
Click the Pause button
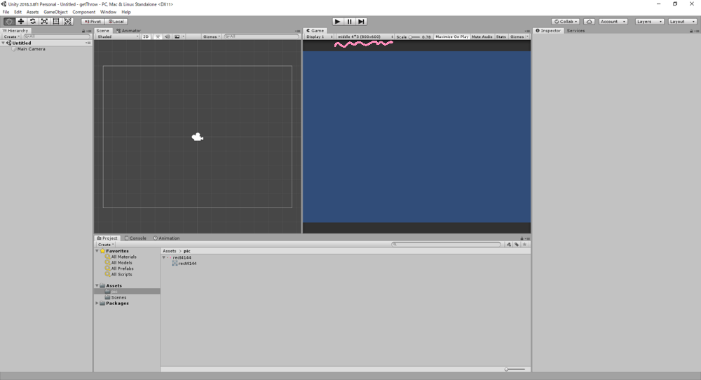pyautogui.click(x=350, y=22)
